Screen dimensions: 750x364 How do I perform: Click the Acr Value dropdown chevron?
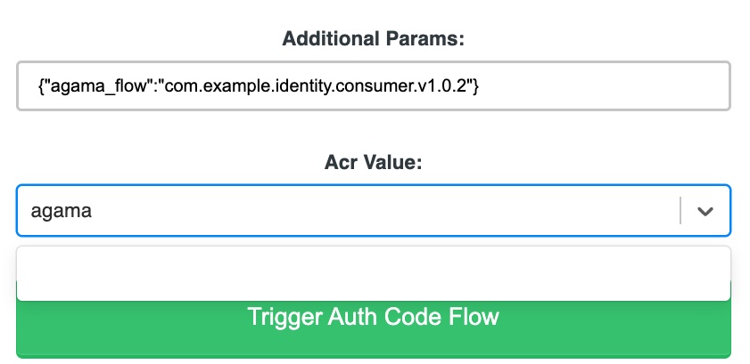tap(705, 211)
